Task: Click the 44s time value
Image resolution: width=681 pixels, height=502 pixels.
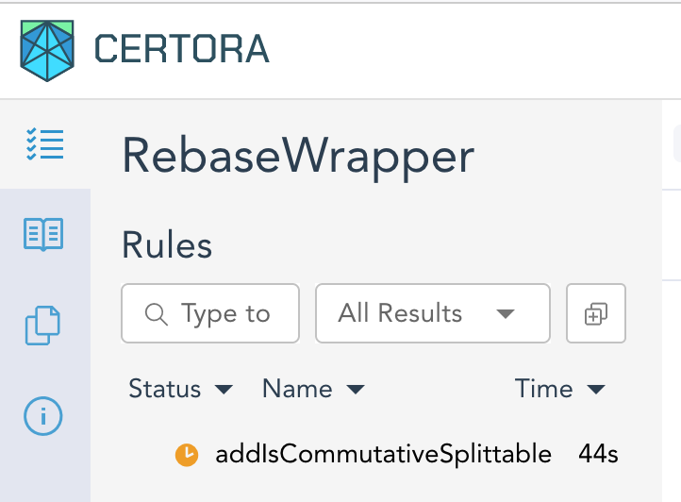Action: click(598, 454)
